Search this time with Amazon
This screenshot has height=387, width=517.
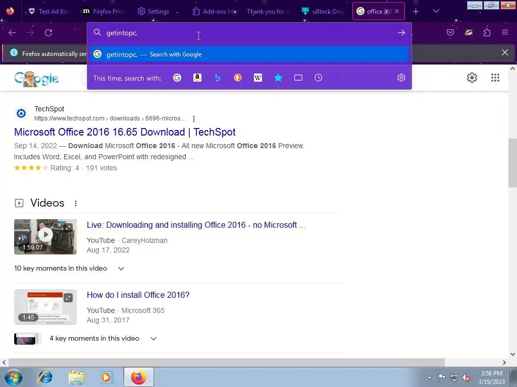[x=197, y=78]
